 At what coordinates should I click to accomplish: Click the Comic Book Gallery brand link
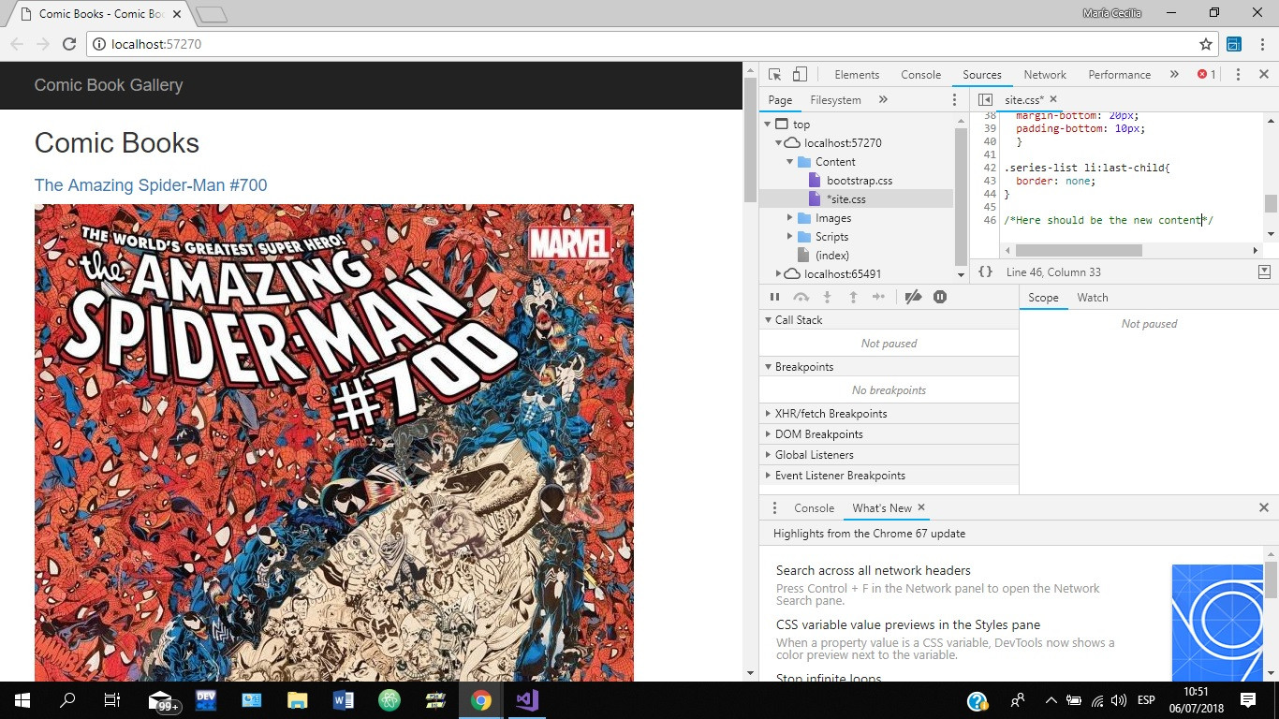point(109,85)
